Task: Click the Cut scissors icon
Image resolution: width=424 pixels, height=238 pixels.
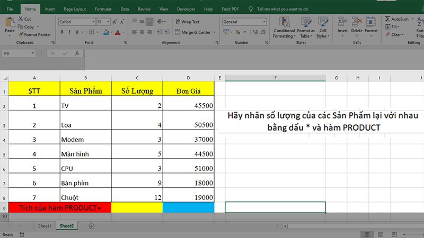Action: 21,19
